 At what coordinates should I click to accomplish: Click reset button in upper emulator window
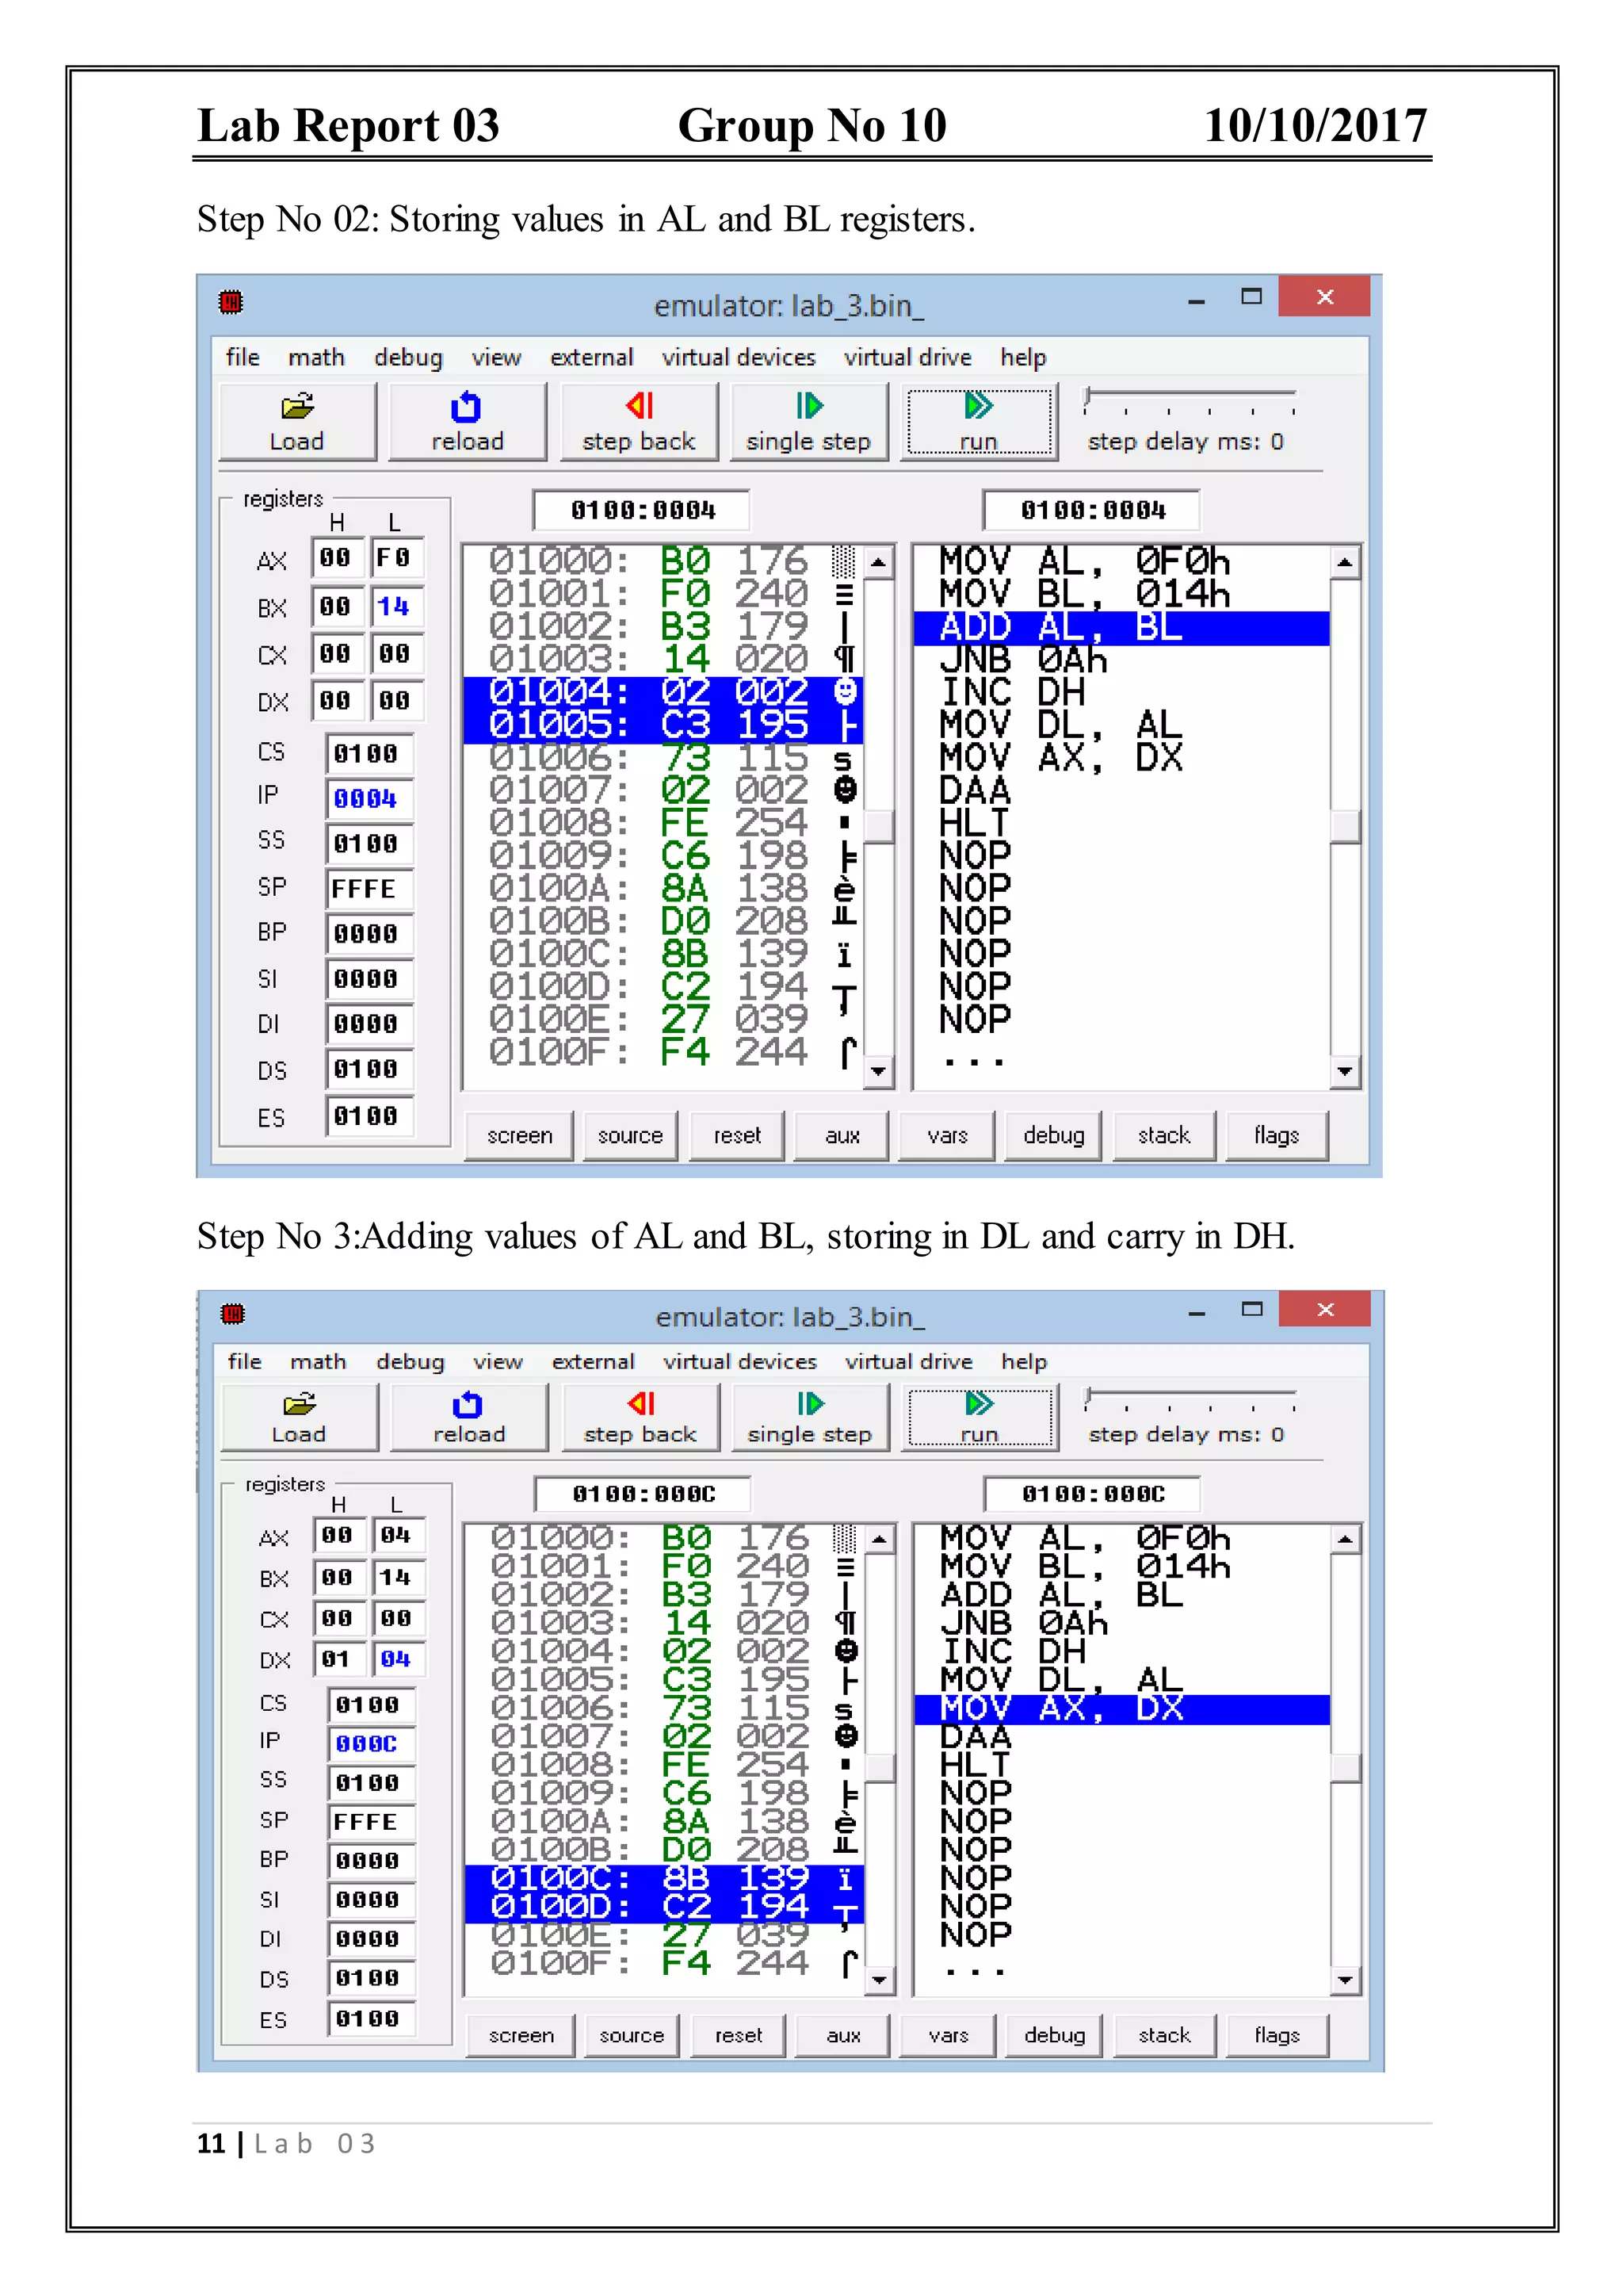click(738, 1135)
